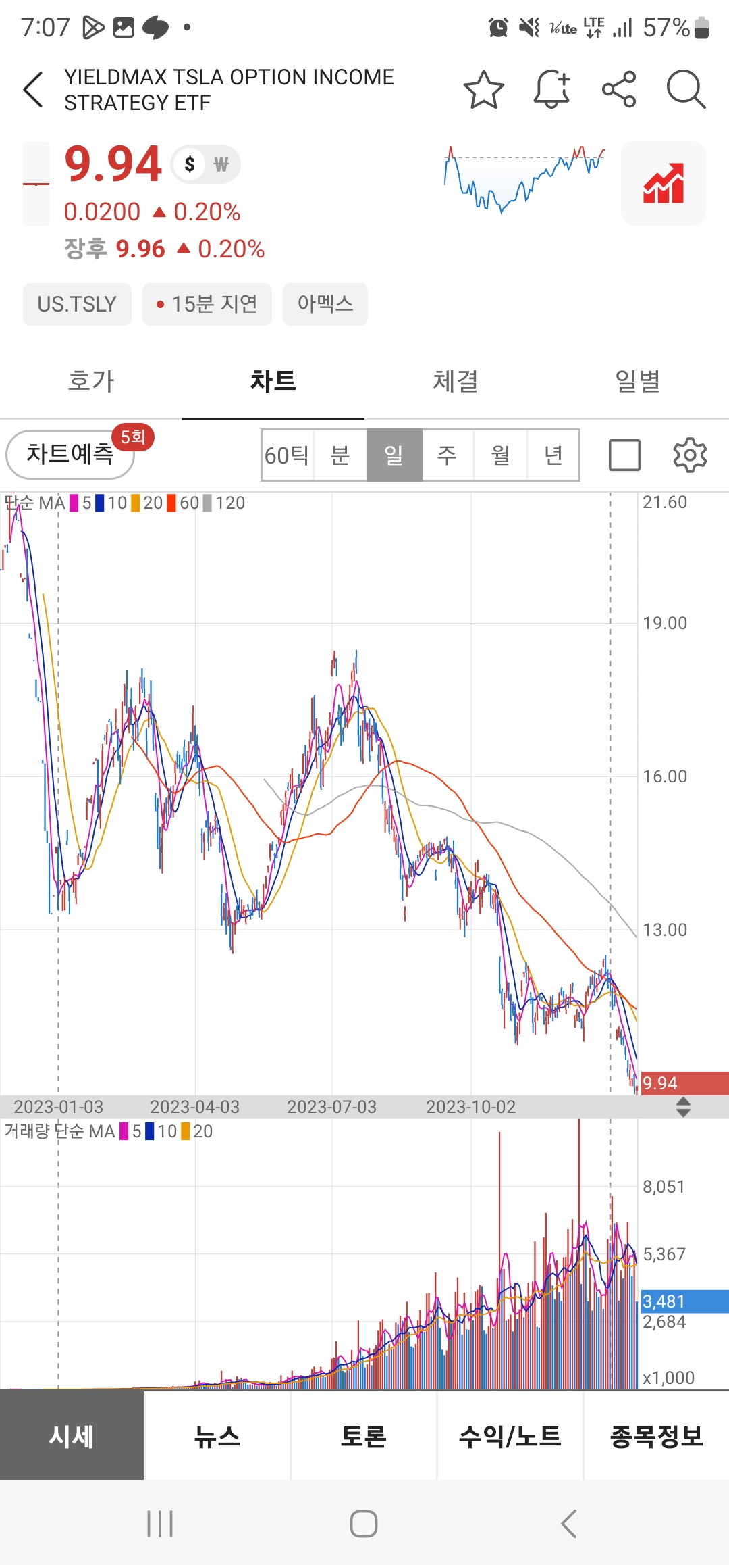This screenshot has height=1565, width=729.
Task: Open the 일별 tab
Action: [638, 381]
